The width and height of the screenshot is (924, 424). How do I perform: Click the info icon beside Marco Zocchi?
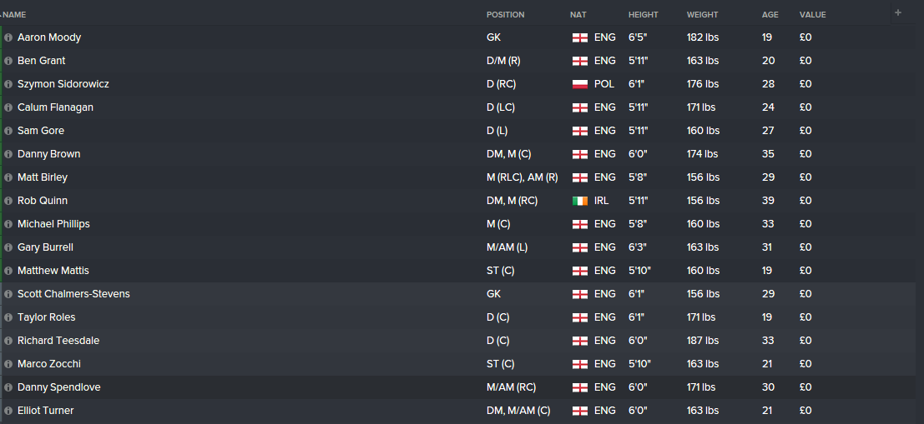click(x=8, y=364)
